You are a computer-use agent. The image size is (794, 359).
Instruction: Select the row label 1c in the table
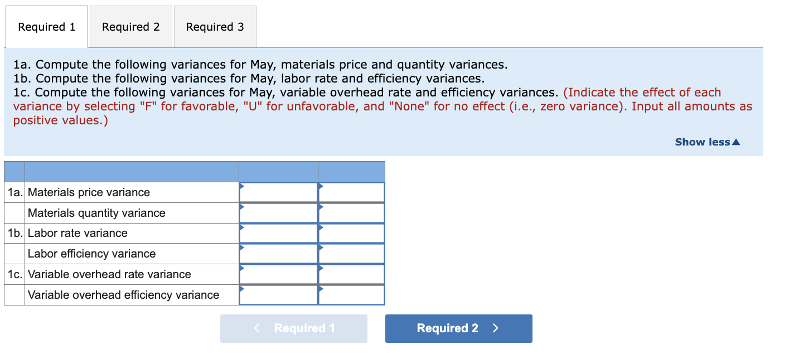[14, 274]
